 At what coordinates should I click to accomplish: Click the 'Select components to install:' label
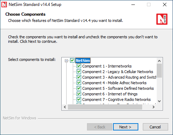tap(32, 59)
